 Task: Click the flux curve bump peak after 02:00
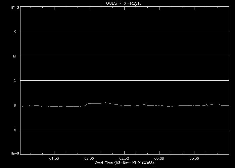[106, 103]
